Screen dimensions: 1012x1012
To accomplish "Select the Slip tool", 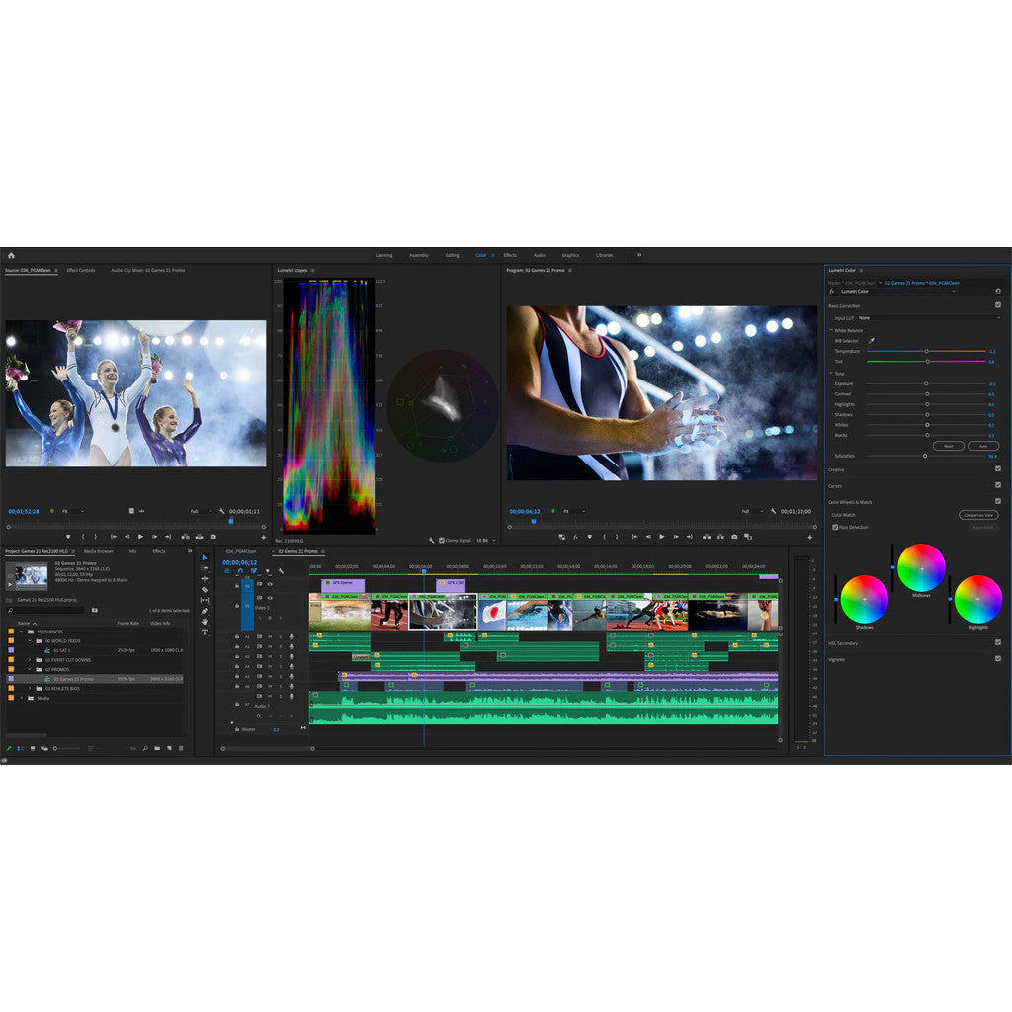I will (x=205, y=600).
